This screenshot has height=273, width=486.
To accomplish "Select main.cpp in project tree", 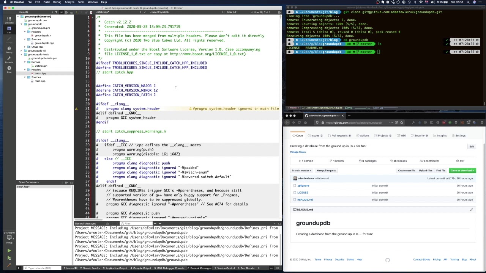I will (x=40, y=81).
